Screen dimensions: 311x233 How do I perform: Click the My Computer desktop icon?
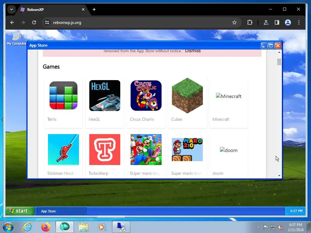[16, 38]
